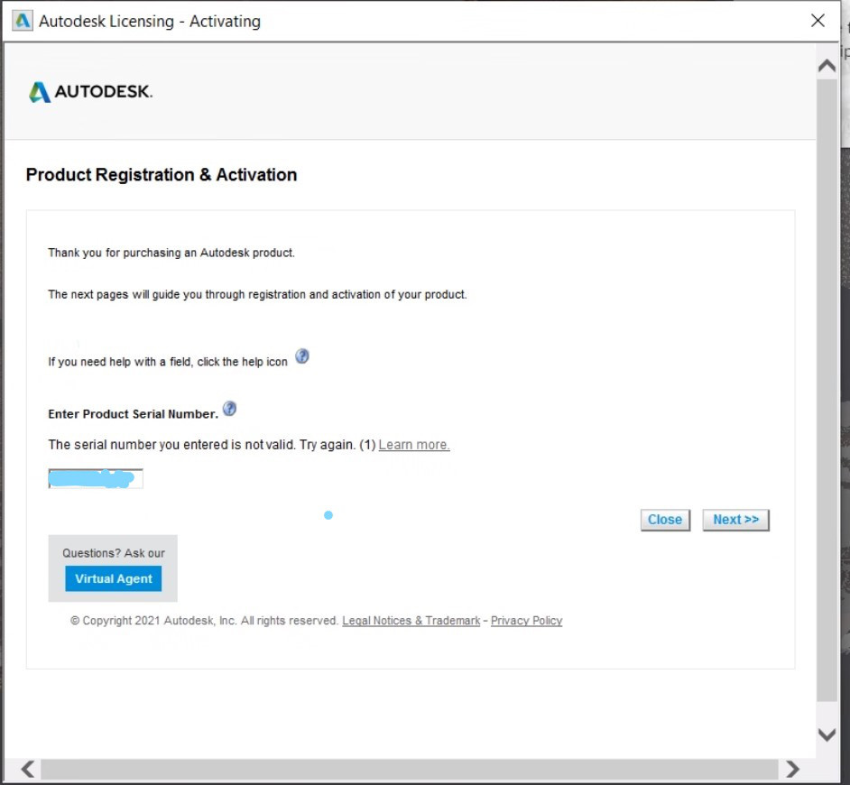Click the vertical scrollbar down arrow
The image size is (850, 785).
(x=827, y=734)
